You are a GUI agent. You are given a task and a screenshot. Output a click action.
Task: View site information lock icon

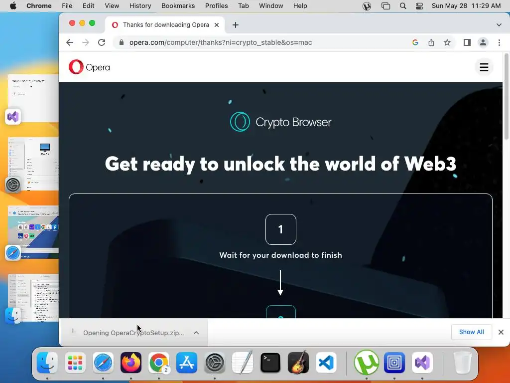tap(122, 42)
